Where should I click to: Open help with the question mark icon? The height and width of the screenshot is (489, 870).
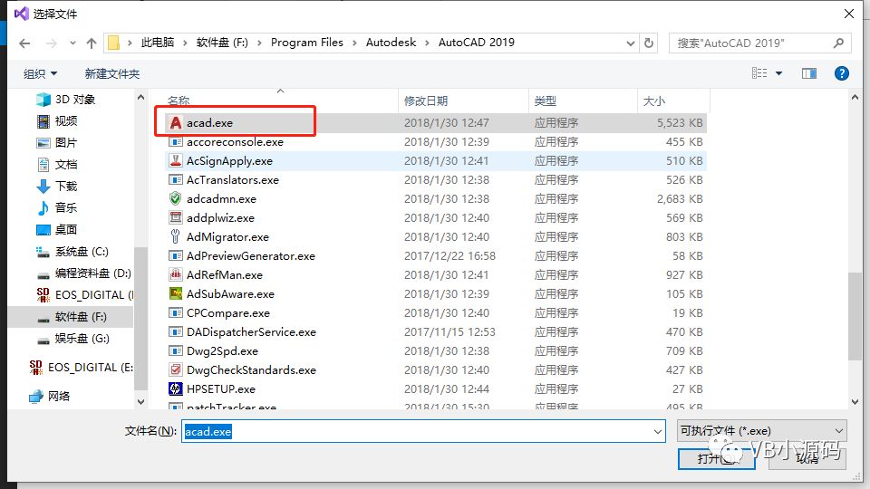(842, 73)
